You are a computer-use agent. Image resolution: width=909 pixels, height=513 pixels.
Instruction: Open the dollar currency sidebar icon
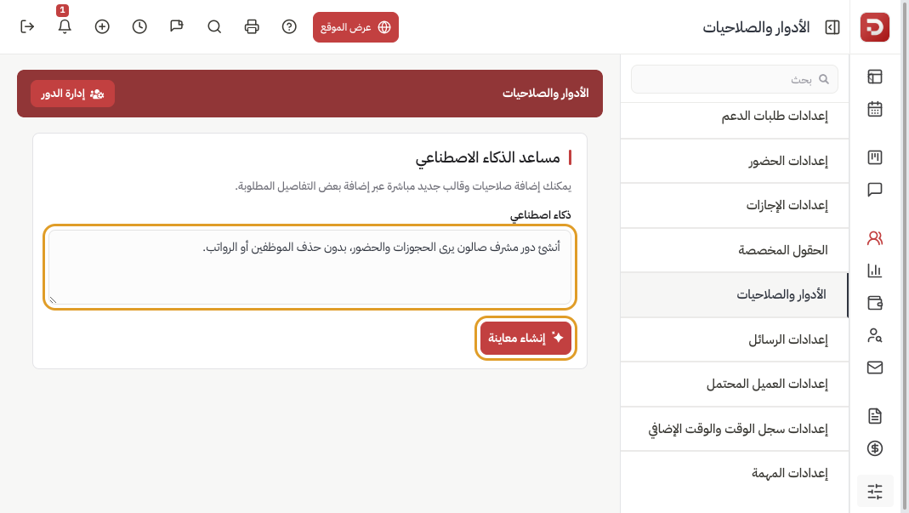pos(874,448)
